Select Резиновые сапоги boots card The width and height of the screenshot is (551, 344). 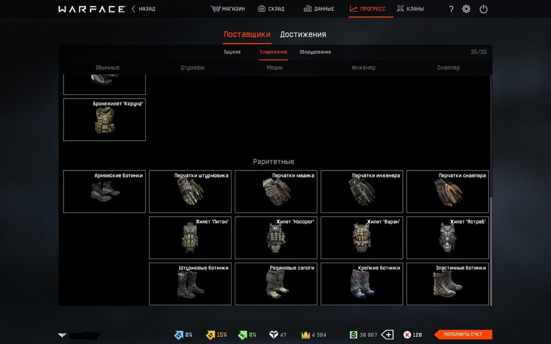pos(276,284)
